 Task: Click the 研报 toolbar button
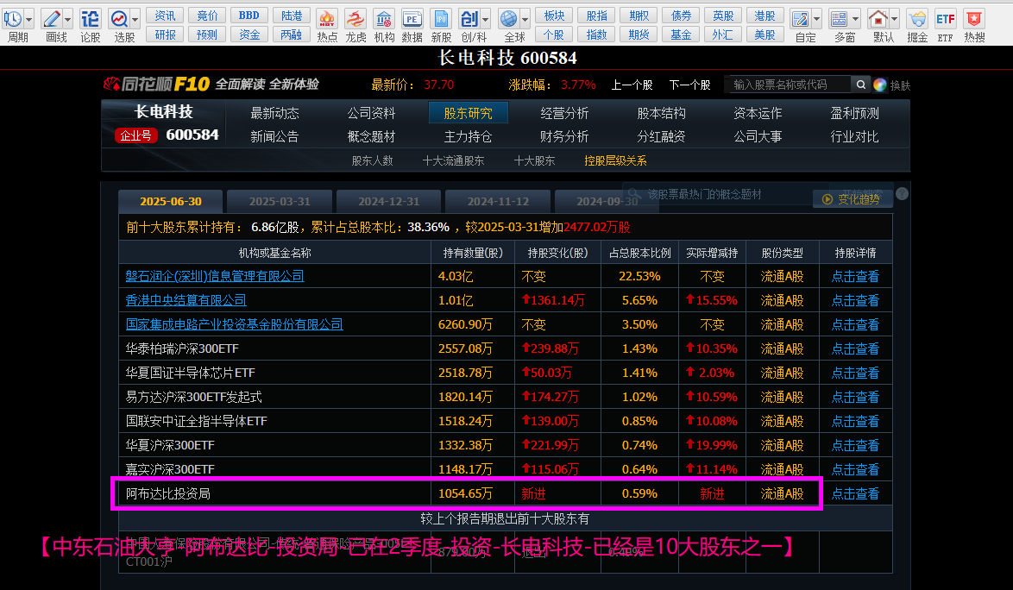(165, 35)
